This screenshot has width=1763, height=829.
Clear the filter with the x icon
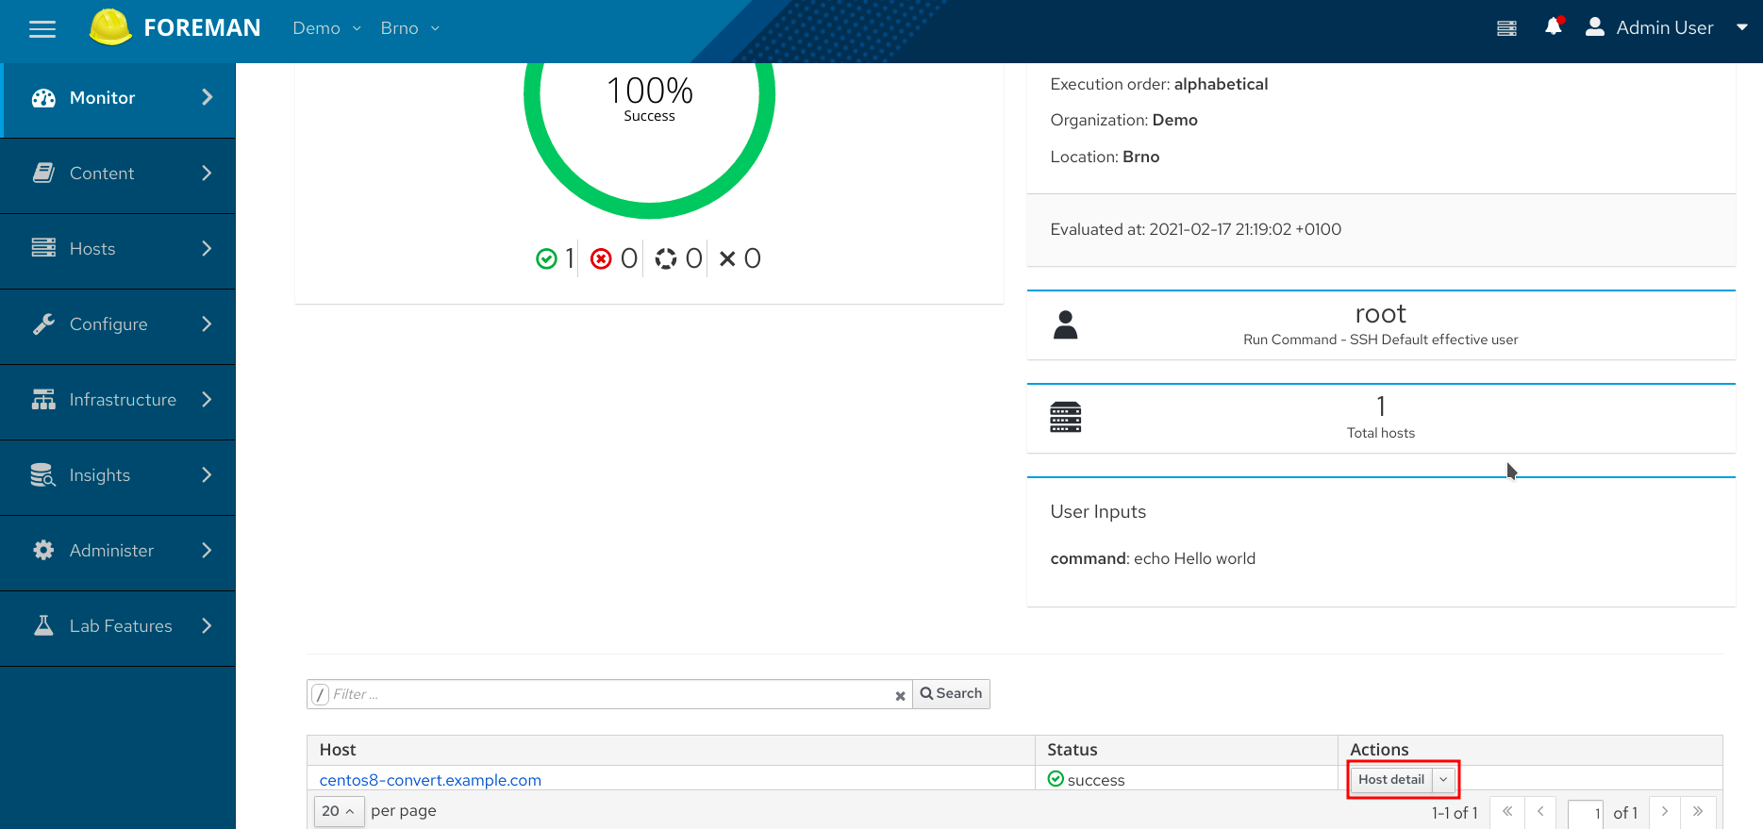pyautogui.click(x=900, y=696)
